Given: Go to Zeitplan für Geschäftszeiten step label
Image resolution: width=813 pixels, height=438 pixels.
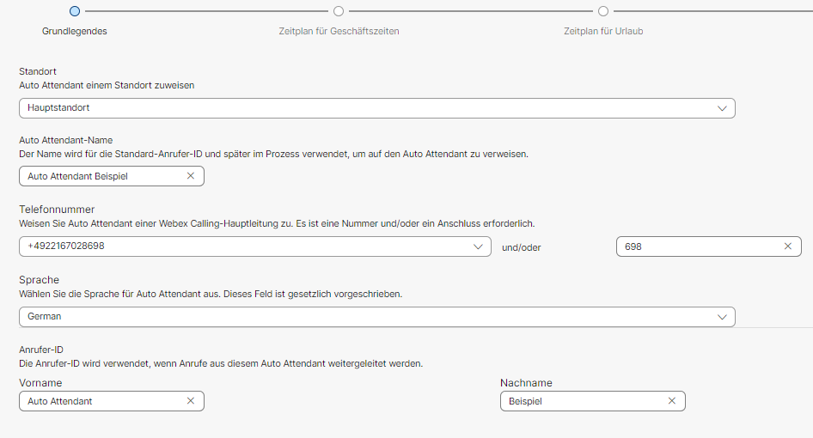Looking at the screenshot, I should point(339,31).
